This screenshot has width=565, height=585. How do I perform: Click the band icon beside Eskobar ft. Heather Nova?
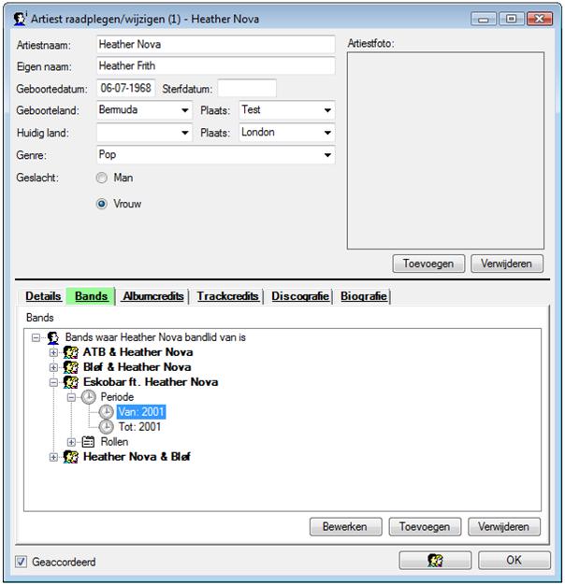[x=70, y=382]
